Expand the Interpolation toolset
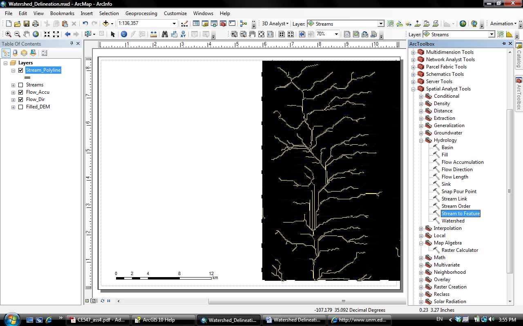The height and width of the screenshot is (326, 523). click(421, 228)
